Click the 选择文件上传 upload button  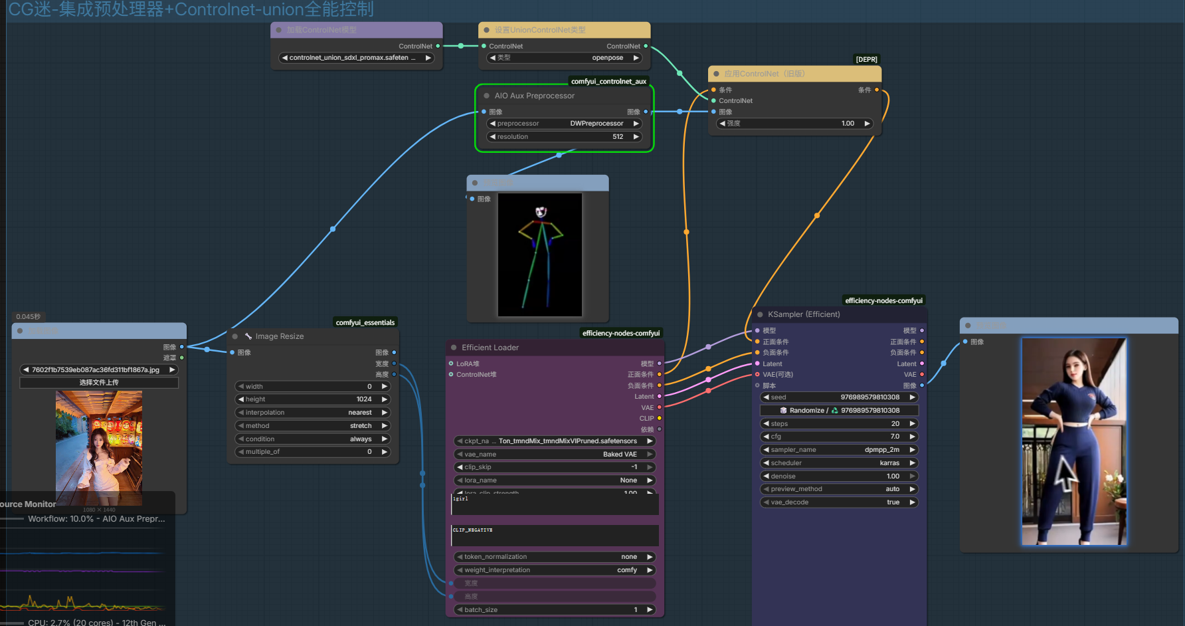pos(99,383)
